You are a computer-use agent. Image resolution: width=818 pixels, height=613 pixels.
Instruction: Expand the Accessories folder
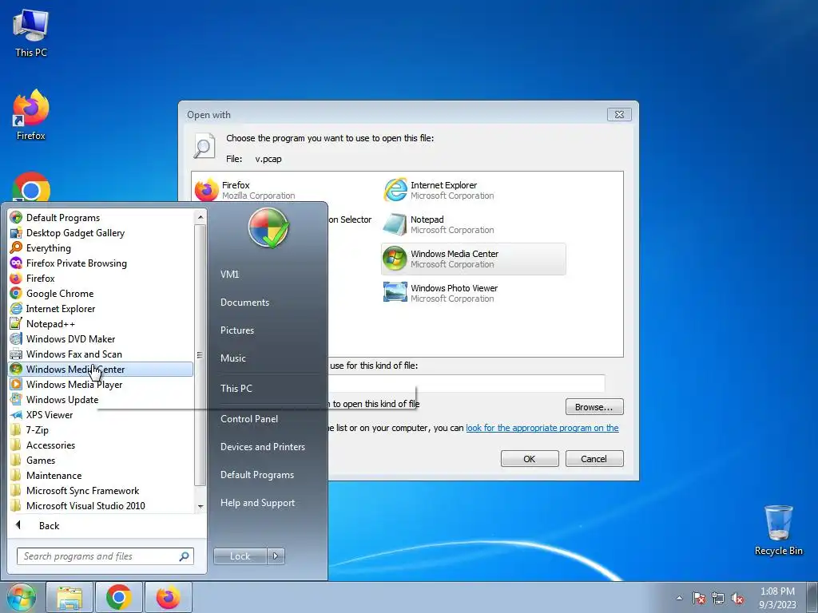[50, 445]
